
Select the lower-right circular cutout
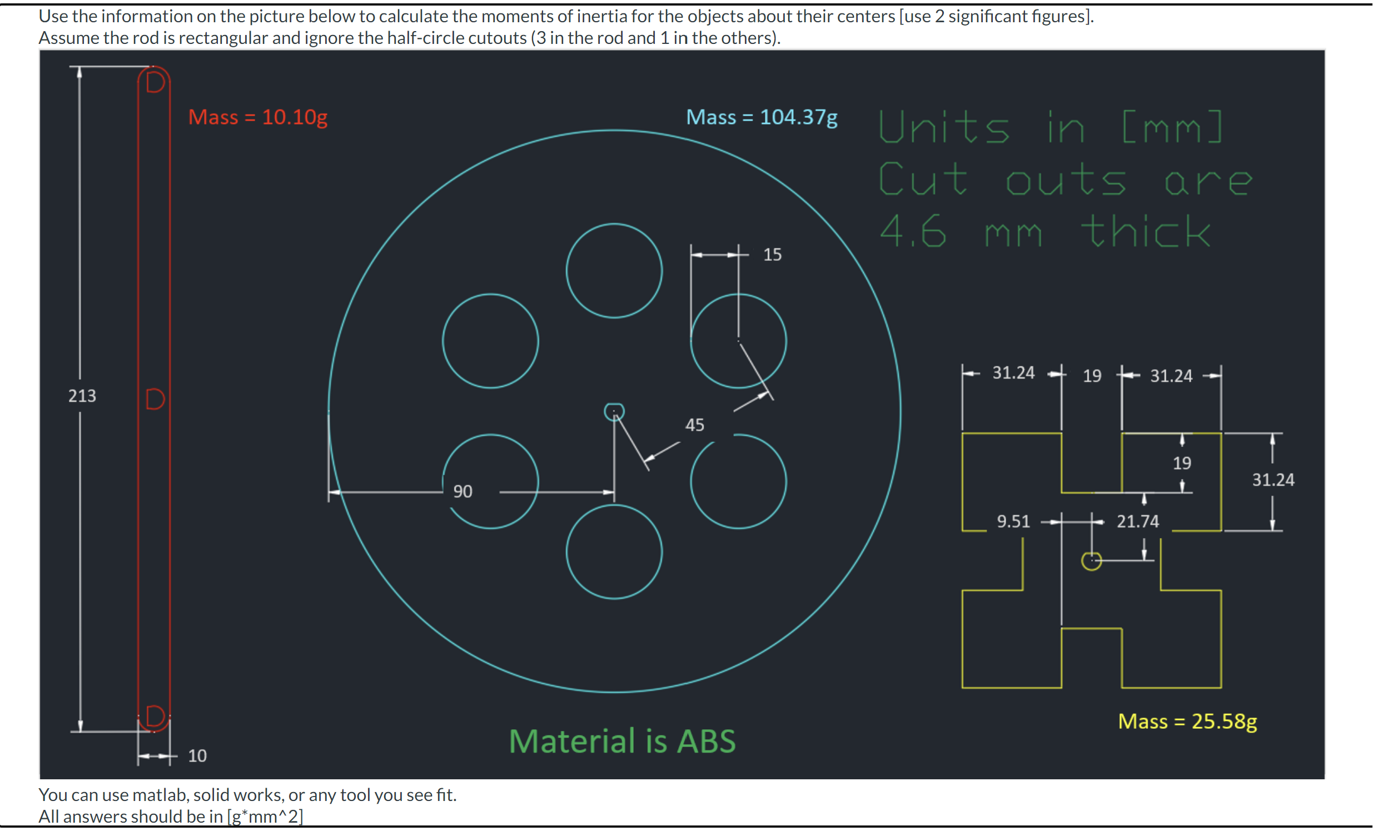coord(738,482)
